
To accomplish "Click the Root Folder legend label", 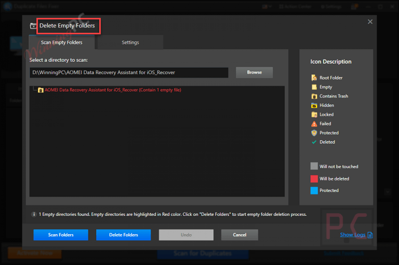I will [331, 78].
